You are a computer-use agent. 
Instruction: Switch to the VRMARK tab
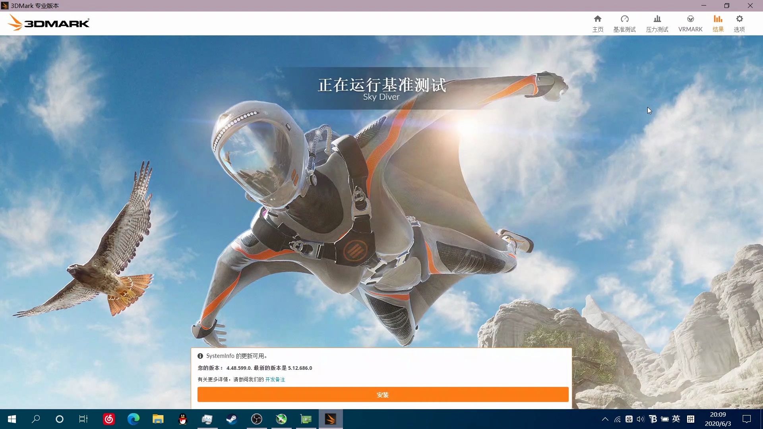(x=690, y=23)
